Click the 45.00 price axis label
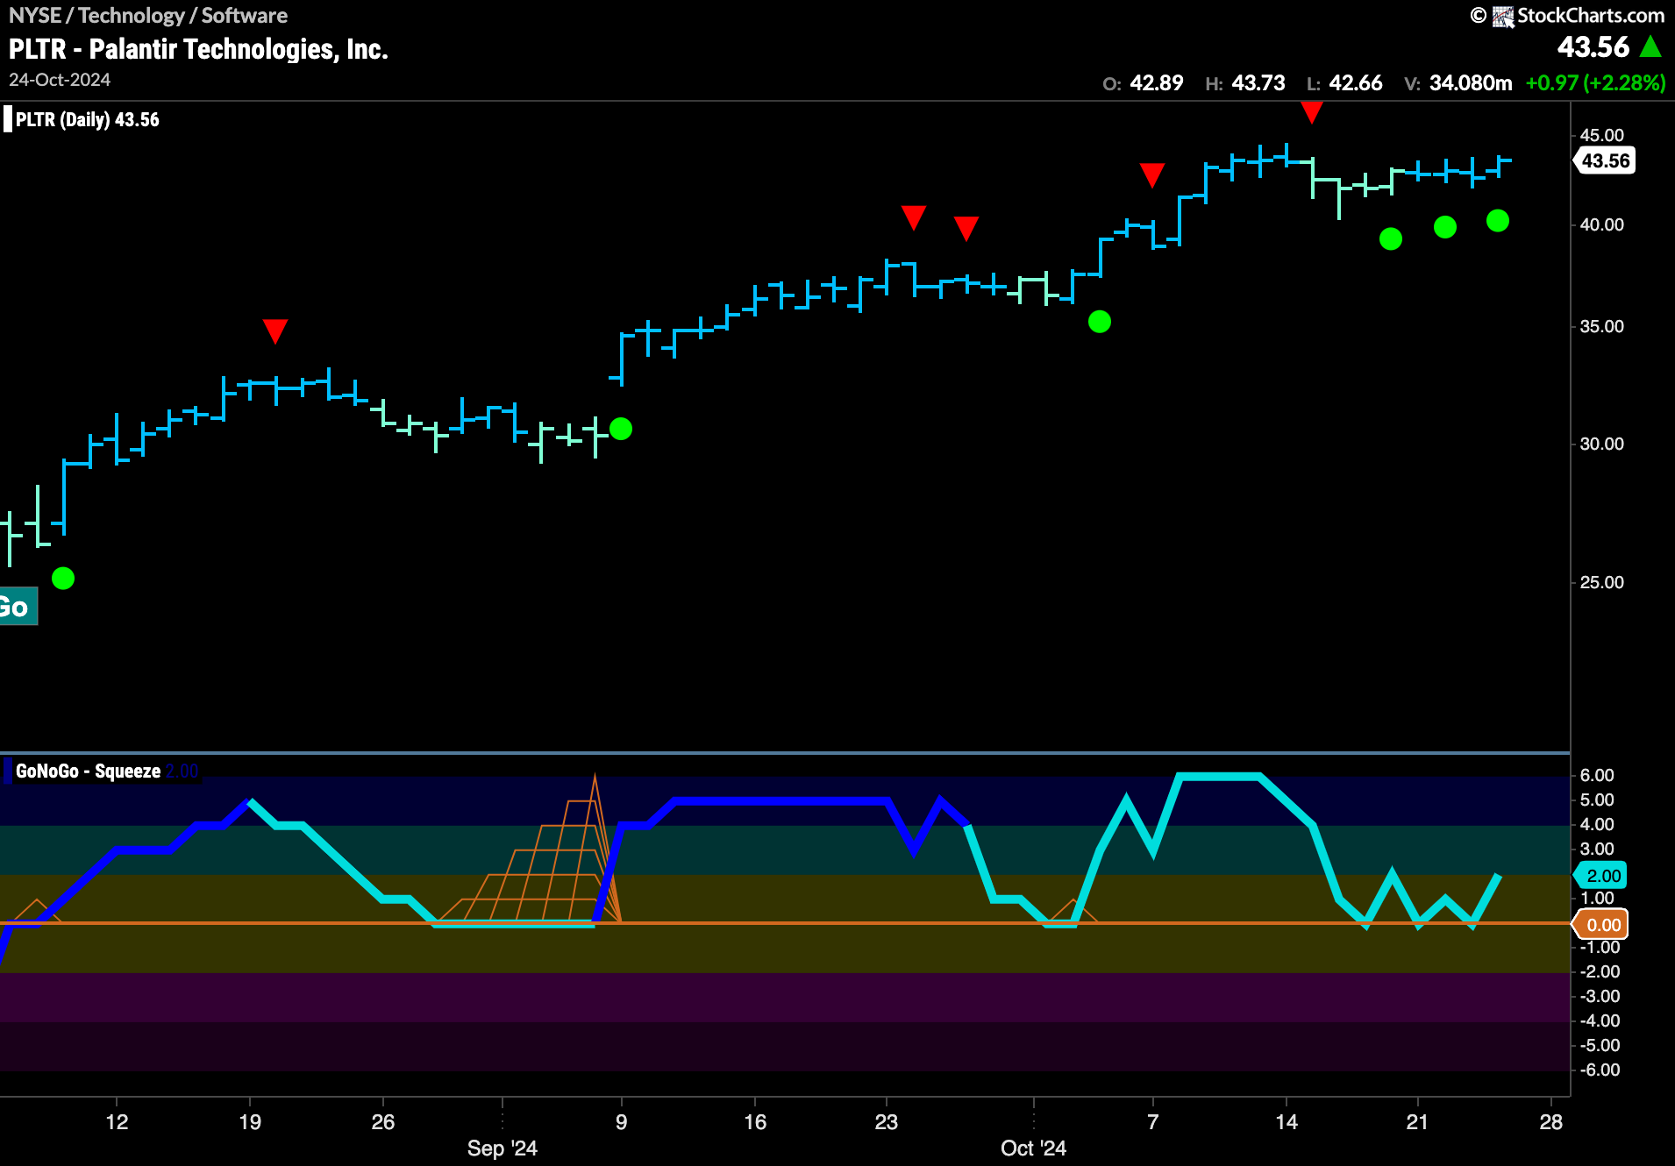 coord(1601,136)
